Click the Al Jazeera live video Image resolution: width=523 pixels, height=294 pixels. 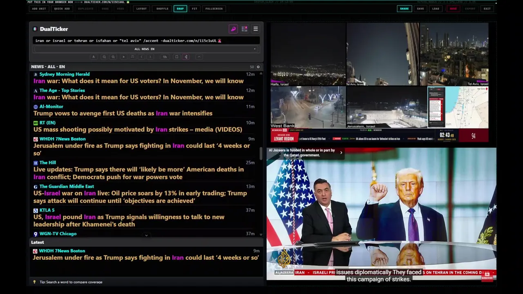pyautogui.click(x=381, y=214)
